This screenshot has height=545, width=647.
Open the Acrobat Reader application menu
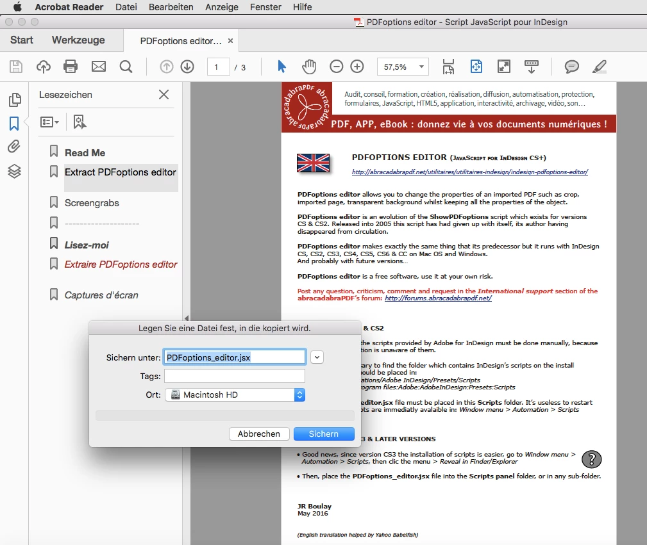(x=69, y=7)
